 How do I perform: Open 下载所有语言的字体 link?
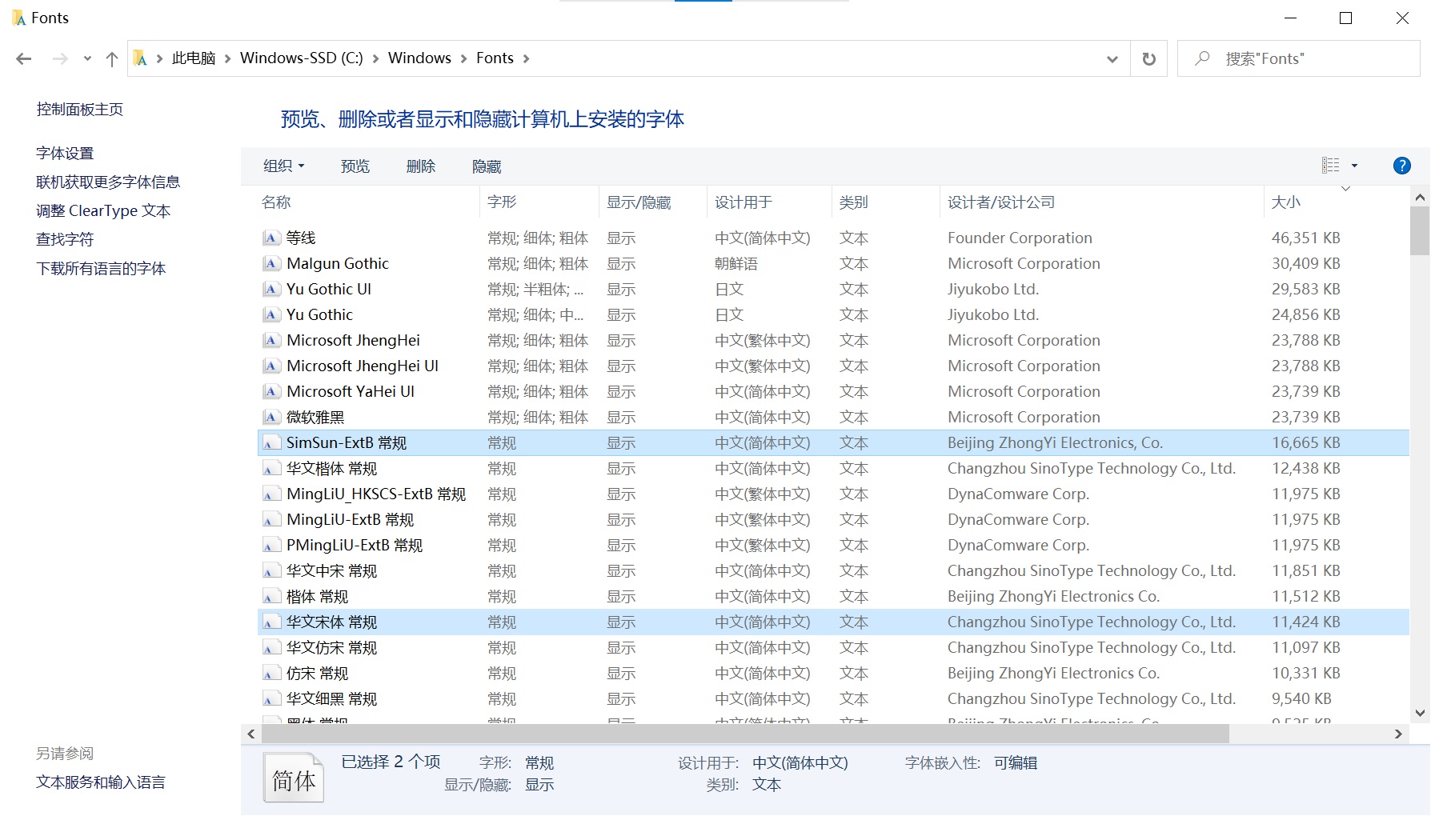point(101,268)
